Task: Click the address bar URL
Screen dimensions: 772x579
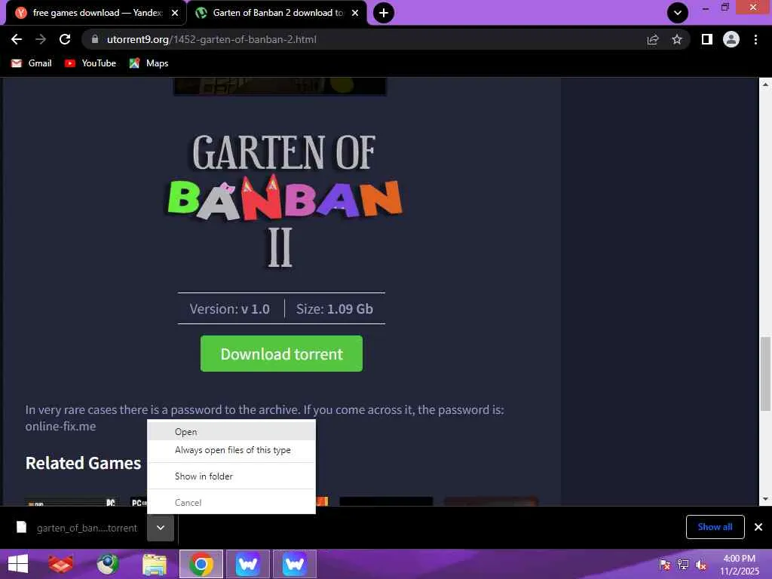Action: coord(212,39)
